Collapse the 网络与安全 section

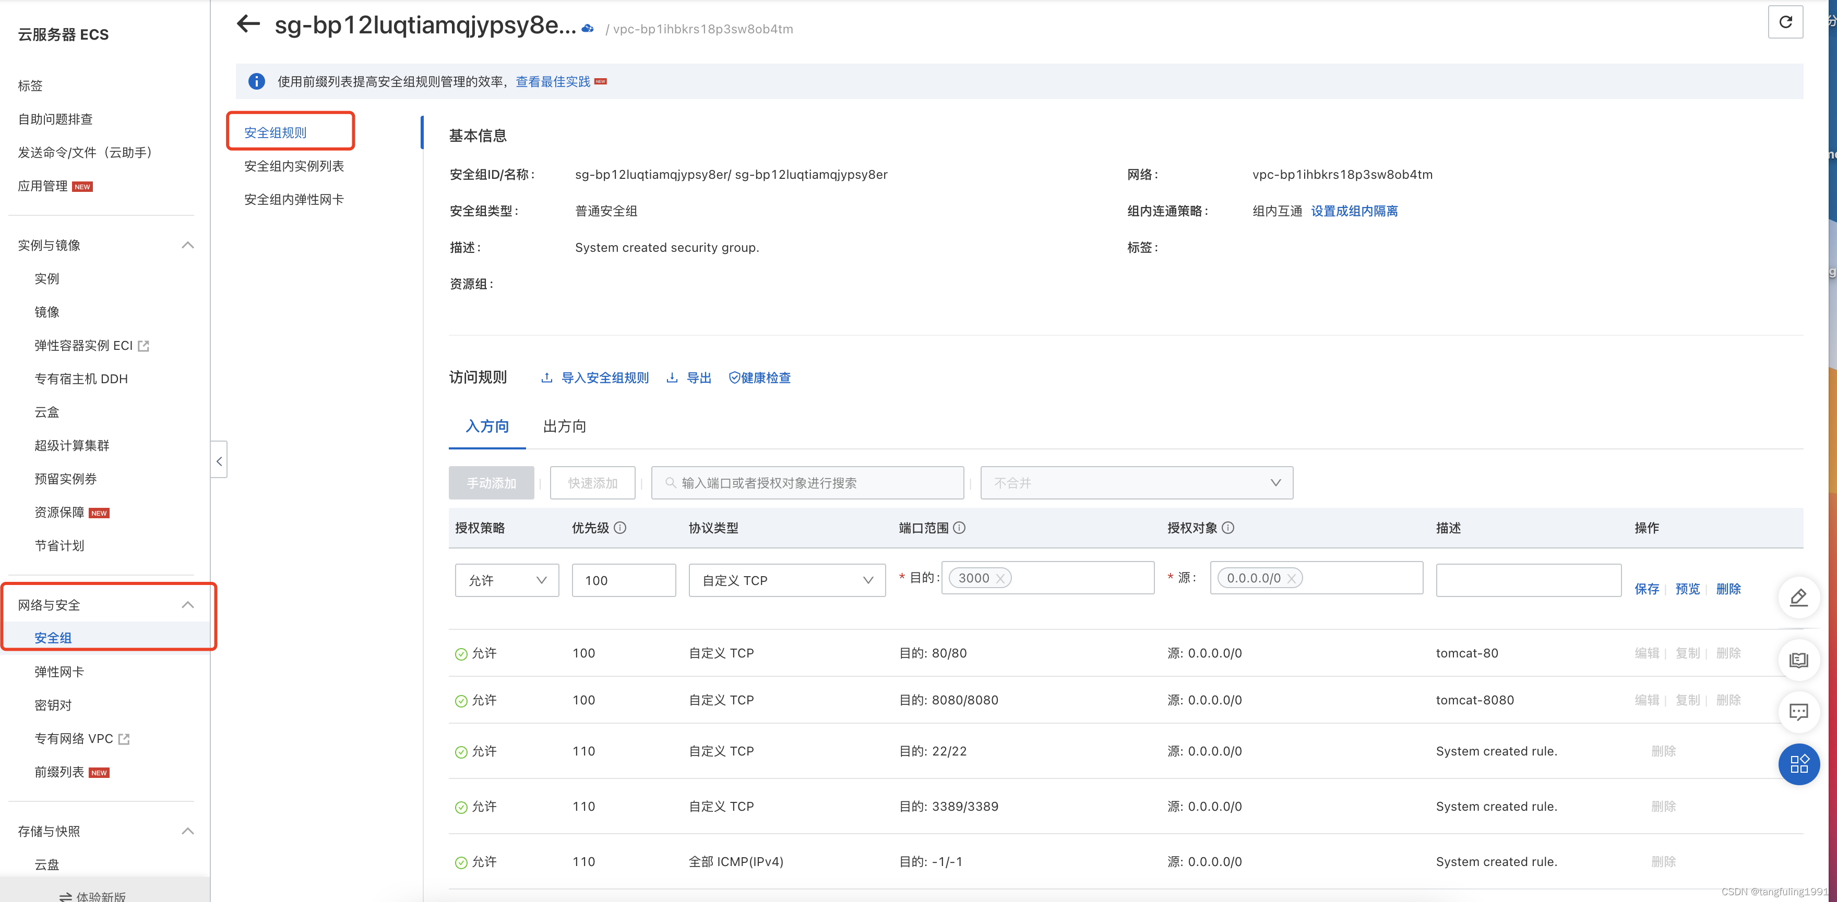[187, 605]
